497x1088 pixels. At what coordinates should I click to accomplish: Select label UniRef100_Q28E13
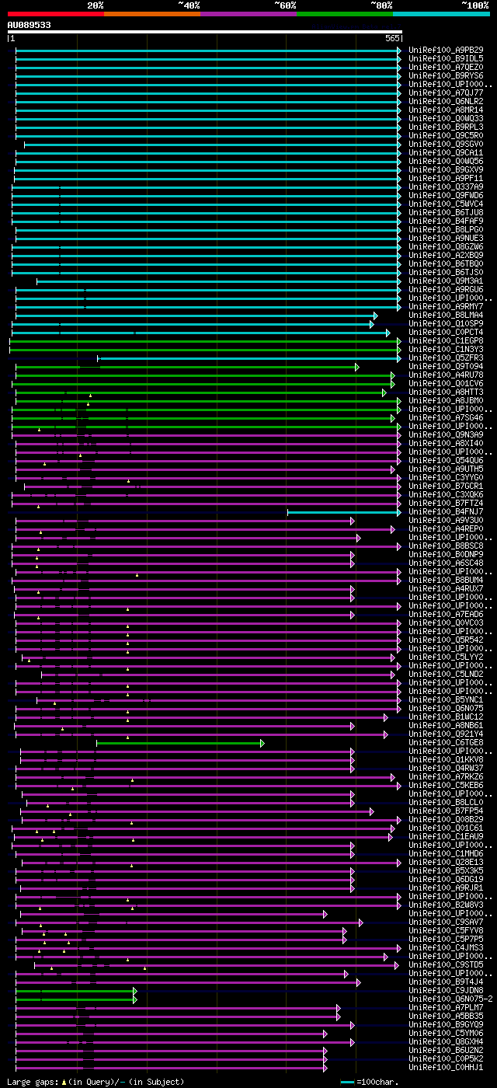click(x=446, y=862)
